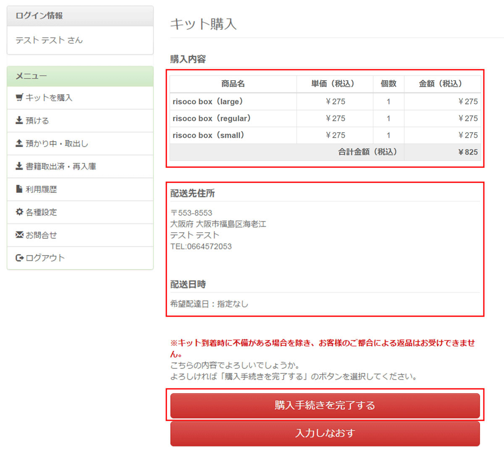Image resolution: width=504 pixels, height=472 pixels.
Task: Click the 商品名 column header
Action: point(233,84)
